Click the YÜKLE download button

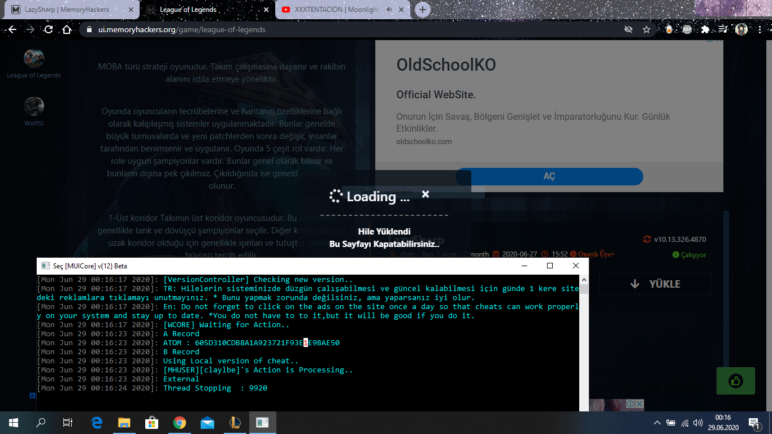[x=656, y=284]
